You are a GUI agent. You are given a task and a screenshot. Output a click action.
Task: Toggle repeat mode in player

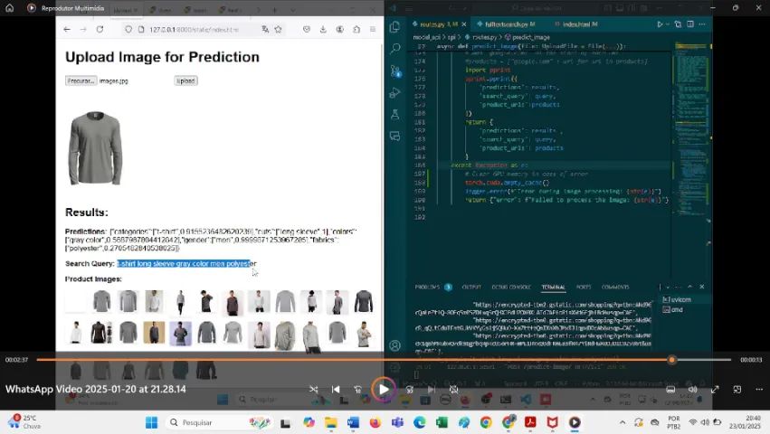point(453,390)
